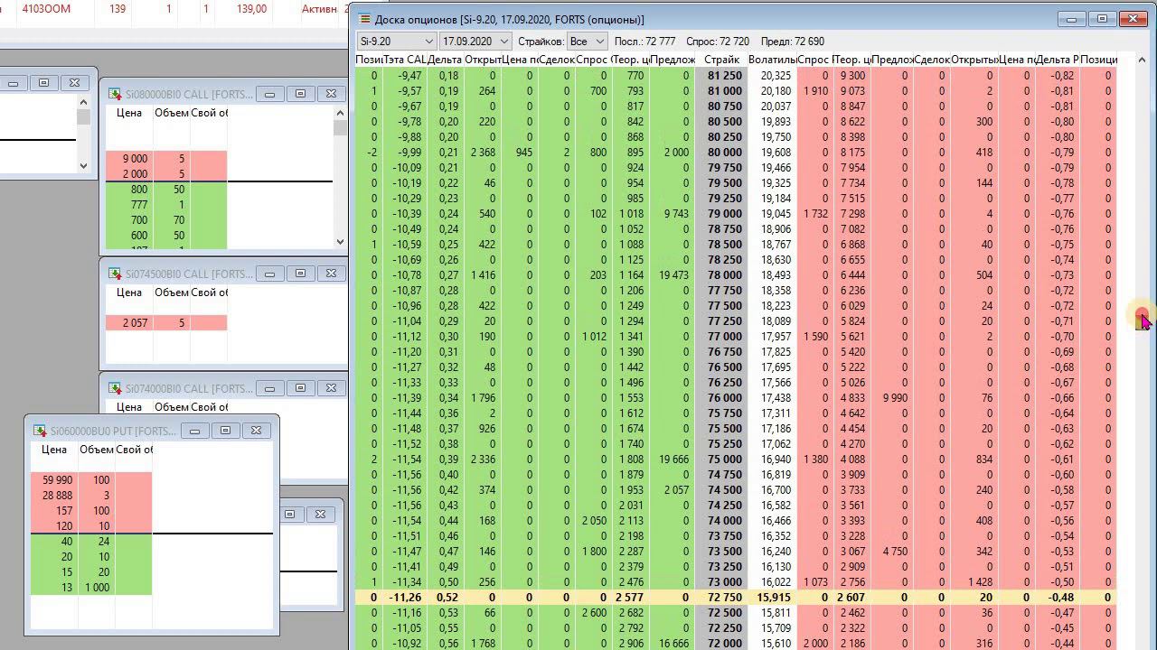Click the Тэта CAL column header
1157x650 pixels.
pyautogui.click(x=404, y=60)
